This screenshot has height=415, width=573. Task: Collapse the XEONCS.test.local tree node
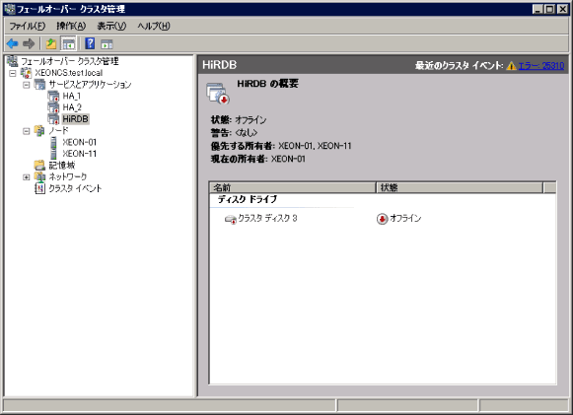tap(13, 73)
